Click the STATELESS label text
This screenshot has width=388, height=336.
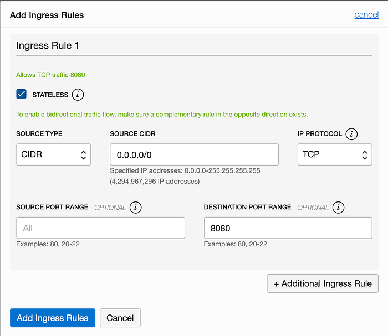coord(50,95)
